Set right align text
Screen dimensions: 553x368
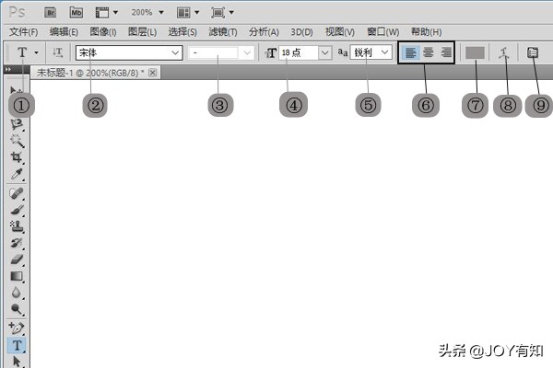pos(445,52)
